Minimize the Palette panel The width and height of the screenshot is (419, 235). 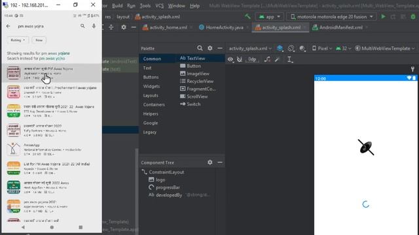pyautogui.click(x=220, y=48)
